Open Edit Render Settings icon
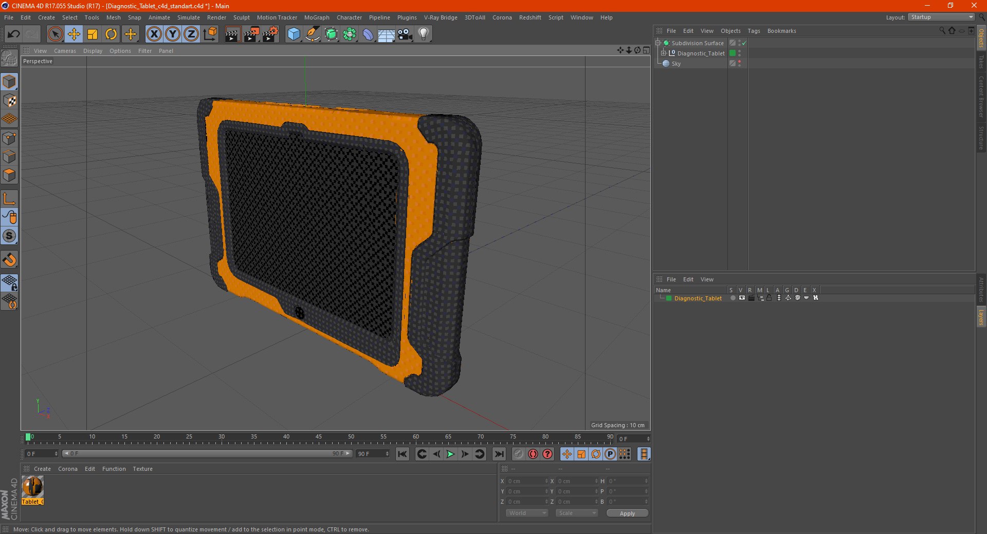 tap(270, 34)
